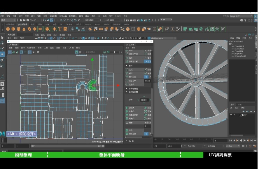Click the polygon Type text tool icon
Image resolution: width=259 pixels, height=169 pixels.
pyautogui.click(x=60, y=29)
